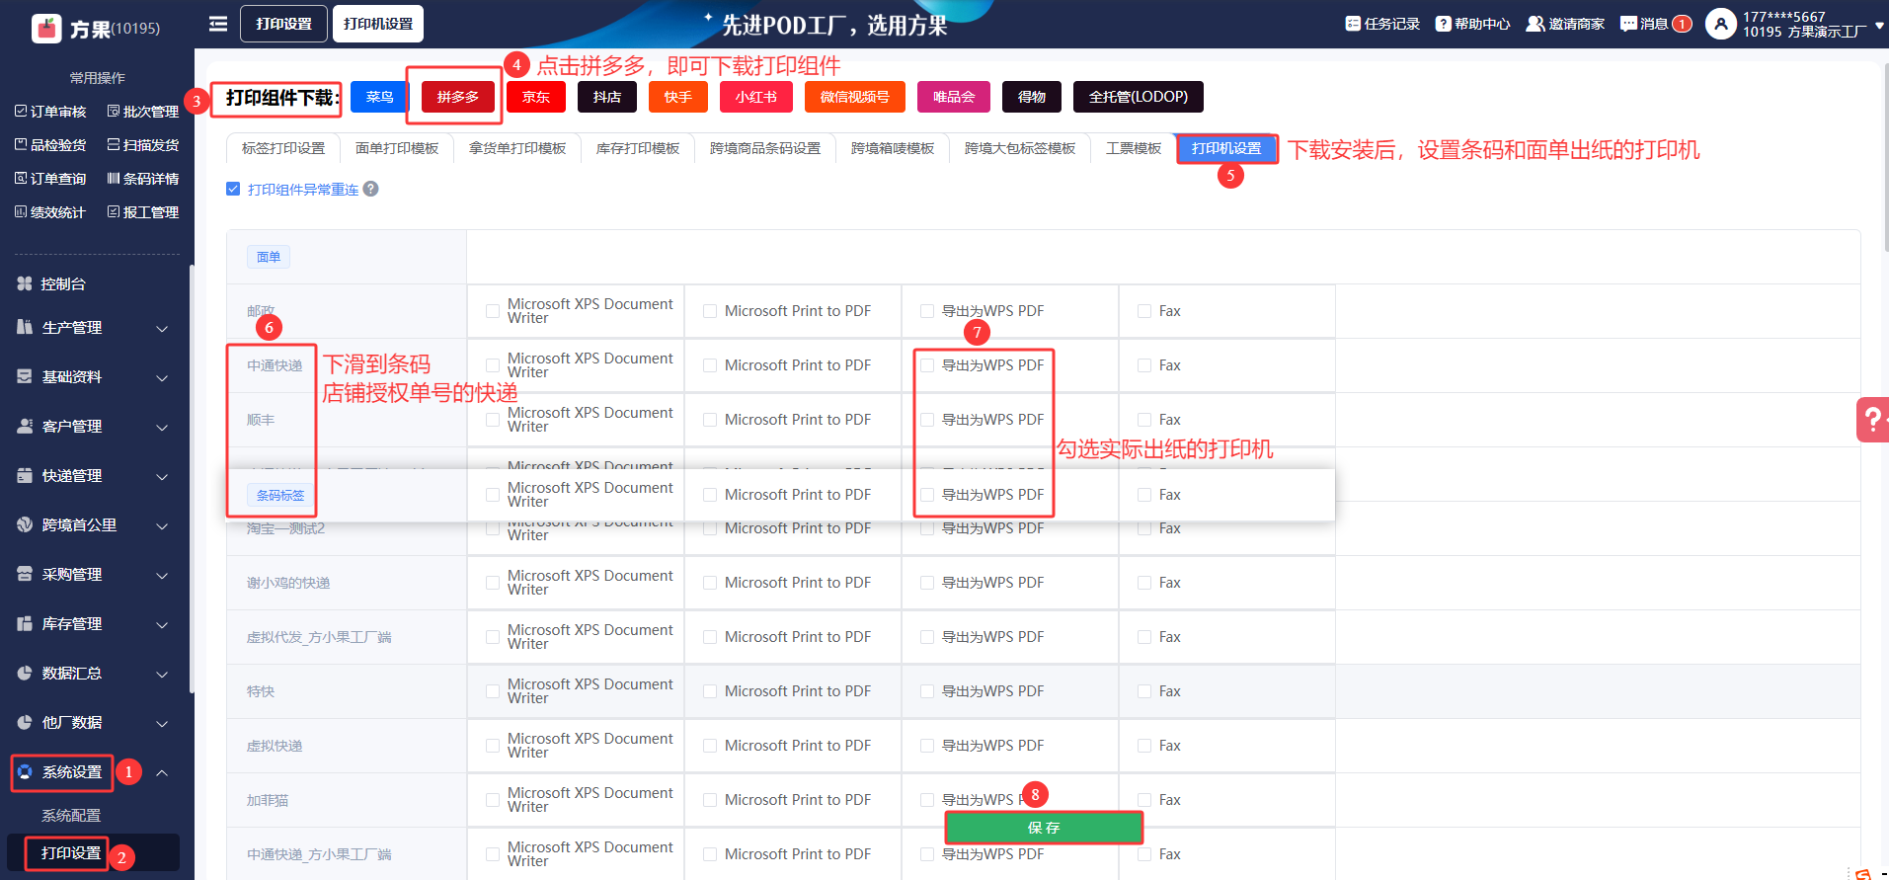This screenshot has height=880, width=1889.
Task: Click the 面单 section tag
Action: (x=269, y=257)
